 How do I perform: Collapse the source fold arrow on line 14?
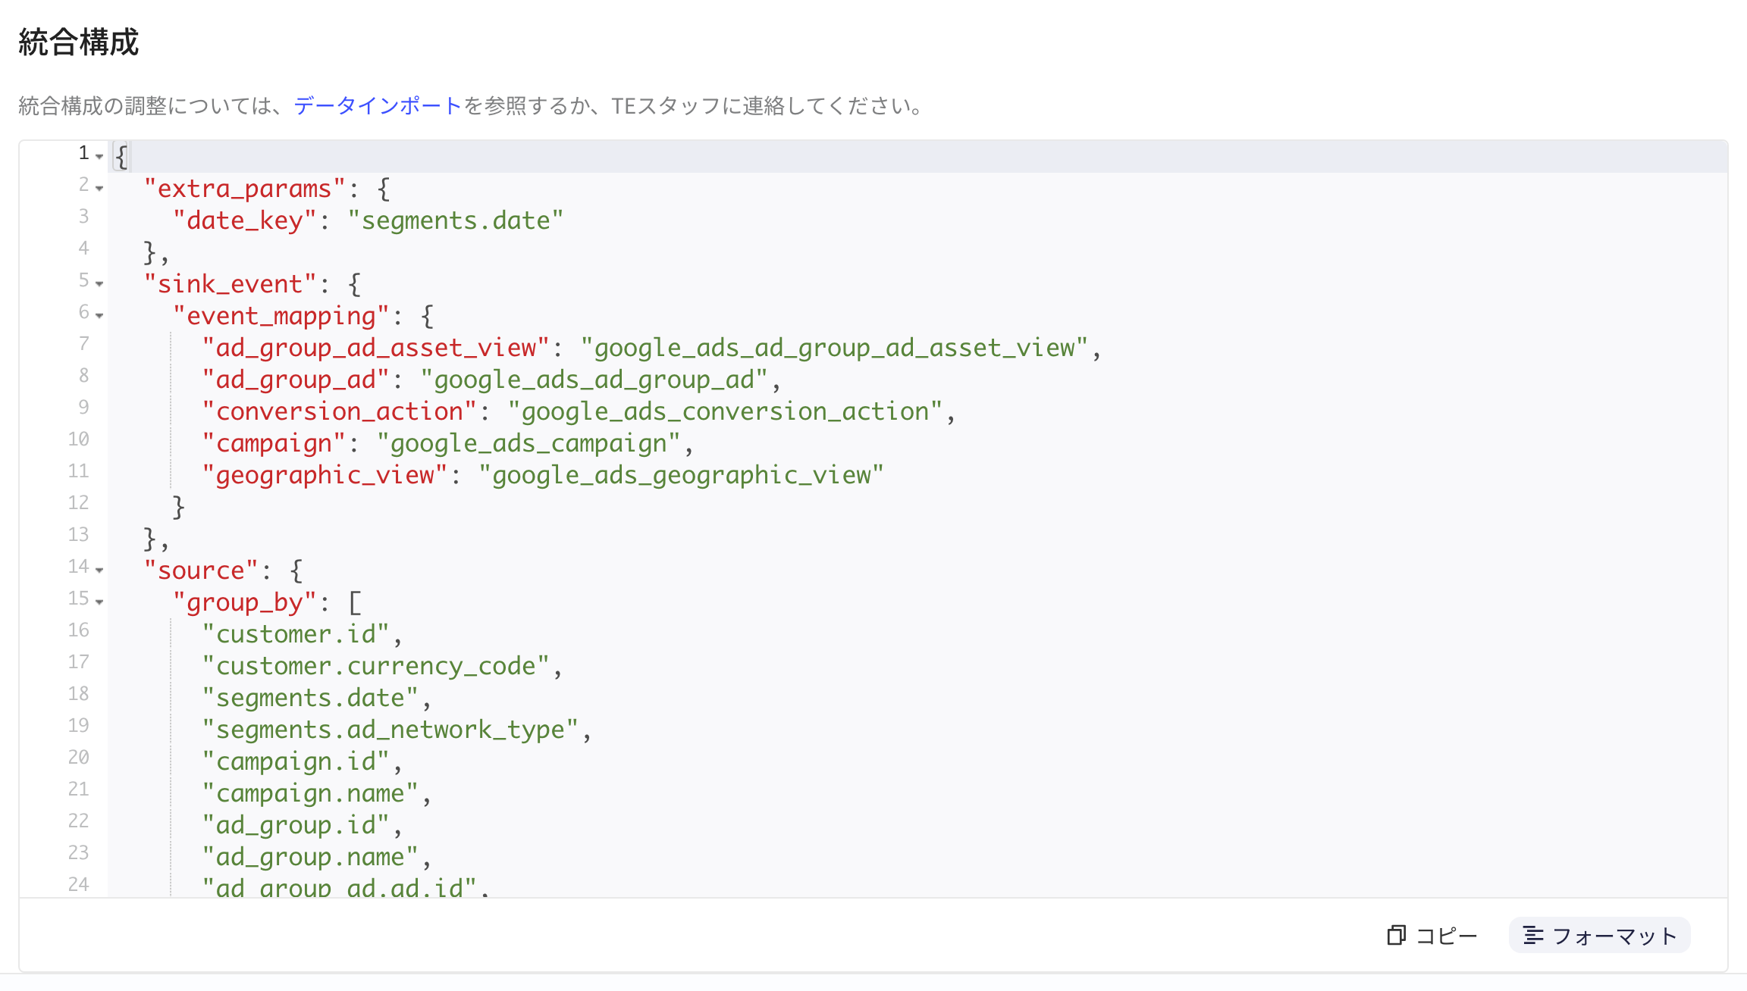99,570
